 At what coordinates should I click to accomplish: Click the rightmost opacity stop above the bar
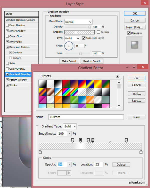126,140
